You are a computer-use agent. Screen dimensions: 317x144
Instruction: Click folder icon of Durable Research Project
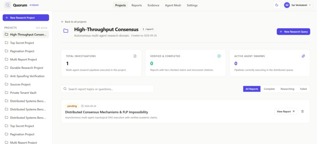pyautogui.click(x=6, y=68)
